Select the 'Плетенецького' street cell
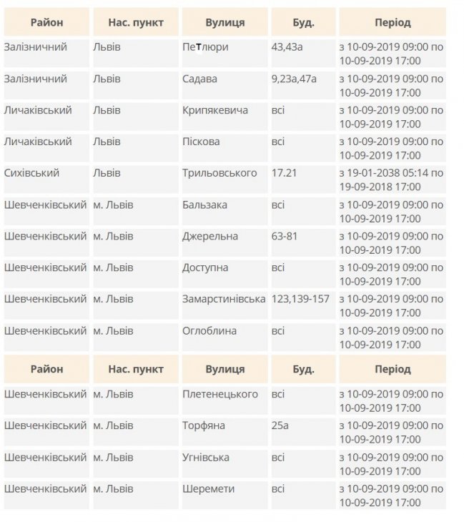The image size is (464, 522). click(x=220, y=394)
